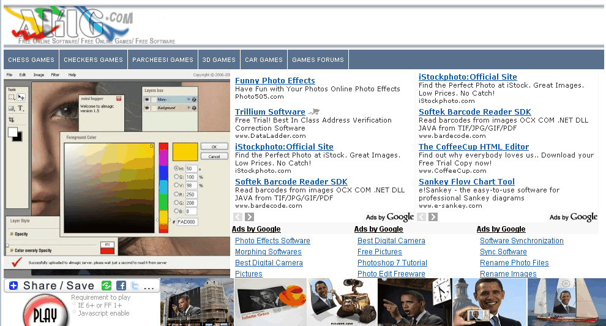Expand the top layer's arrow
This screenshot has width=606, height=326.
point(189,100)
